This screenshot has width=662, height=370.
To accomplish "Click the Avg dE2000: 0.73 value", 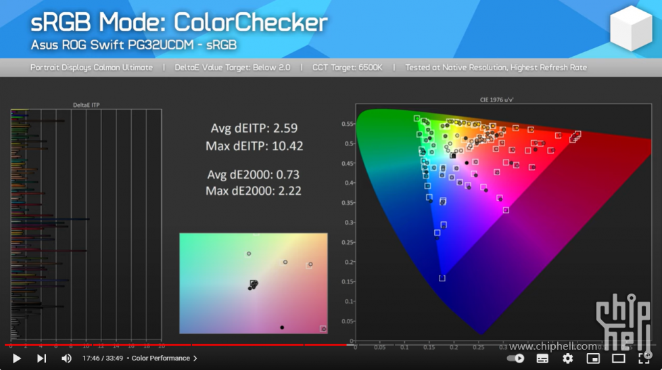I will [254, 175].
